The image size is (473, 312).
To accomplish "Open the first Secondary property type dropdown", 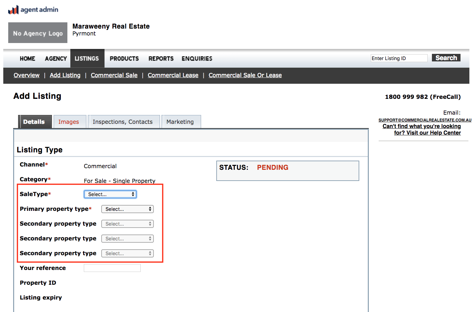I will click(127, 224).
